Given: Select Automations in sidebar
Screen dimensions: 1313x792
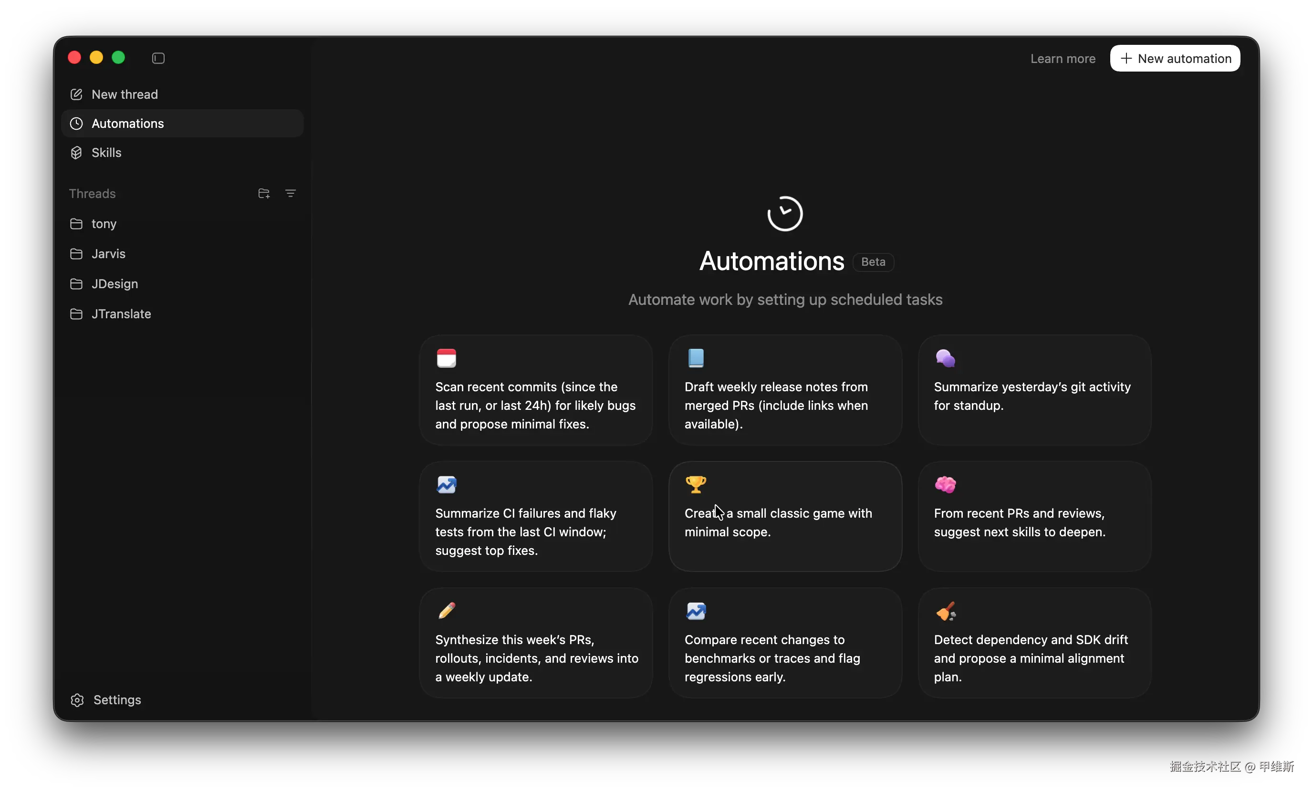Looking at the screenshot, I should tap(128, 124).
